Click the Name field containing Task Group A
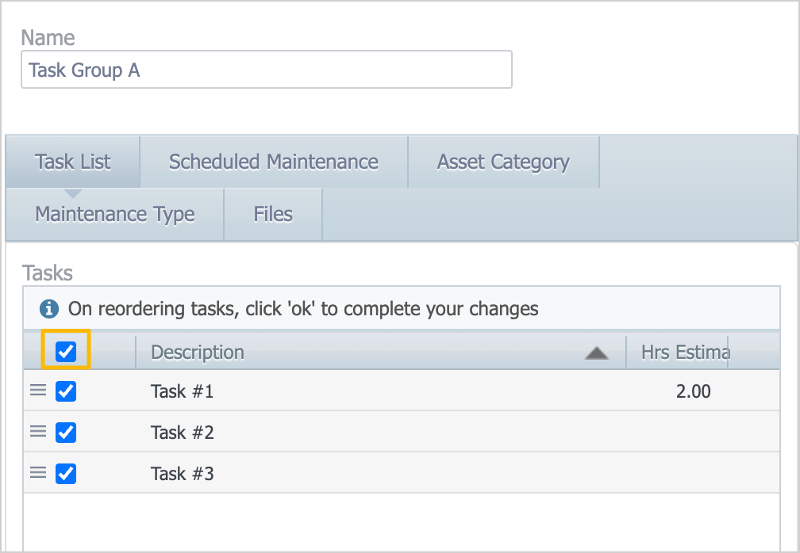 pos(266,70)
